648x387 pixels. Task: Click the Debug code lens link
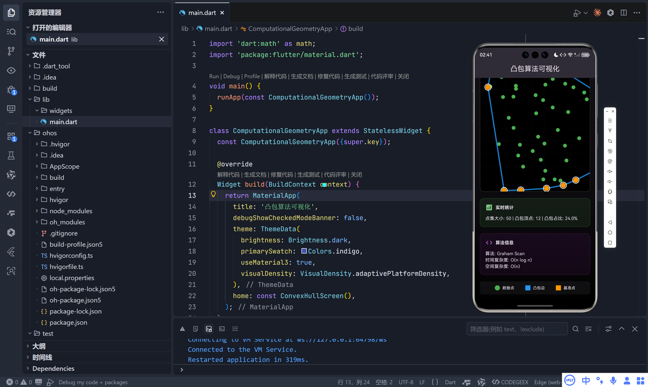[x=231, y=76]
